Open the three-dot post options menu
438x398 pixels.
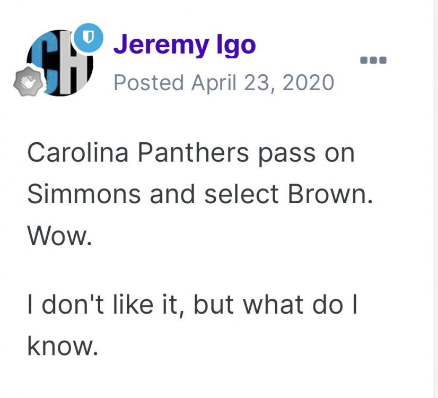pyautogui.click(x=374, y=60)
